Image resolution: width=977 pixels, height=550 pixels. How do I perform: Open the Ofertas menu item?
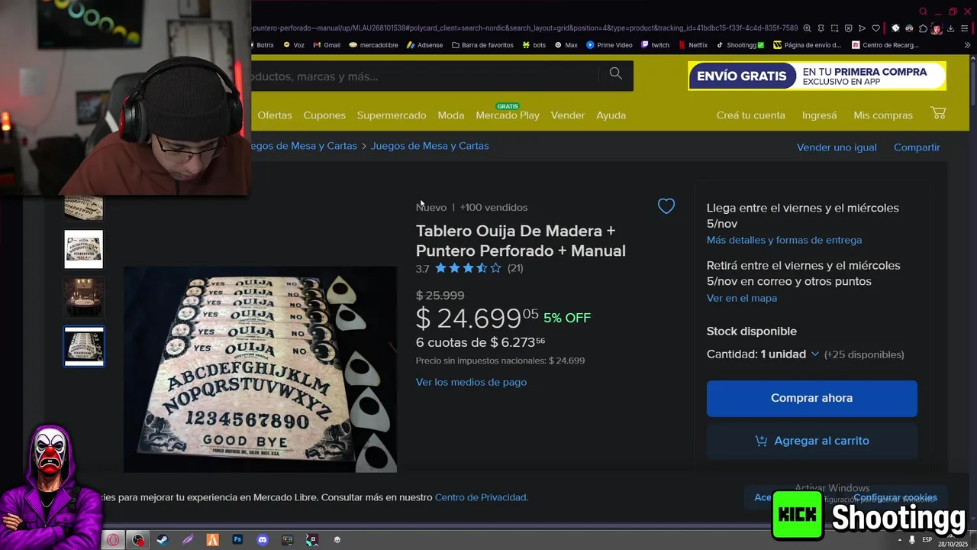tap(275, 115)
